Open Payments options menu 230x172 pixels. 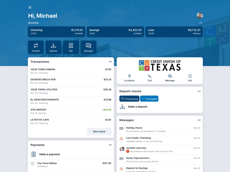point(110,145)
